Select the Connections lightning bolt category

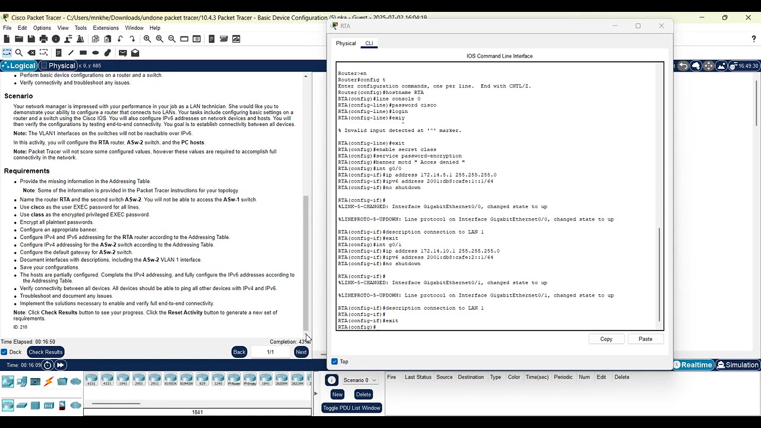coord(49,381)
